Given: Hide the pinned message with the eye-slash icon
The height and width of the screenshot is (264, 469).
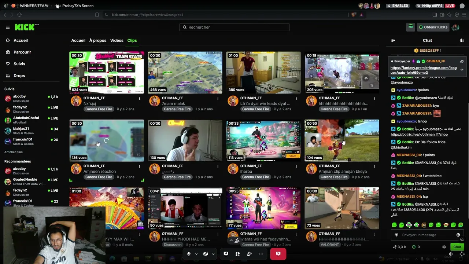Looking at the screenshot, I should (462, 61).
